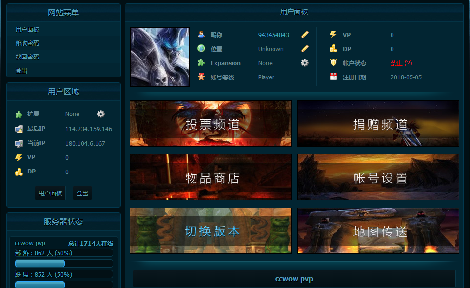This screenshot has height=288, width=470.
Task: Open the 物品商店 banner
Action: click(211, 177)
